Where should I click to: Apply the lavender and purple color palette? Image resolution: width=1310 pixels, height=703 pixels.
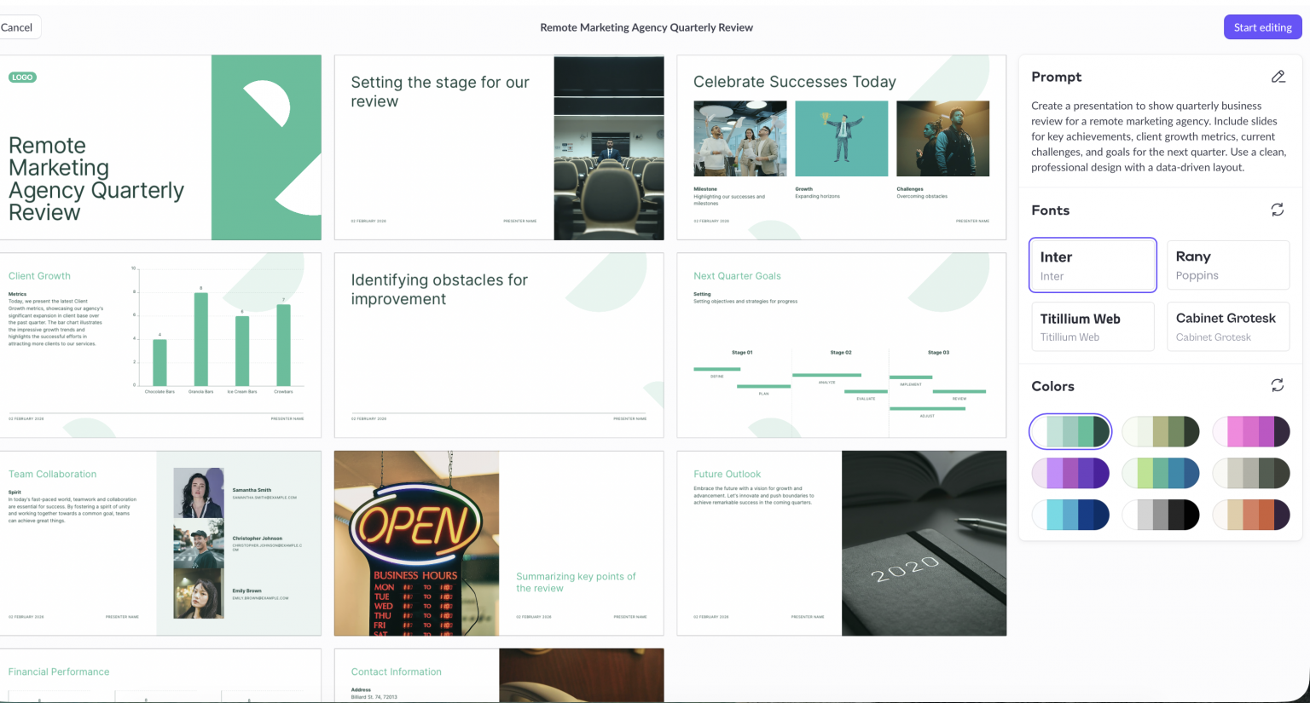click(x=1070, y=473)
